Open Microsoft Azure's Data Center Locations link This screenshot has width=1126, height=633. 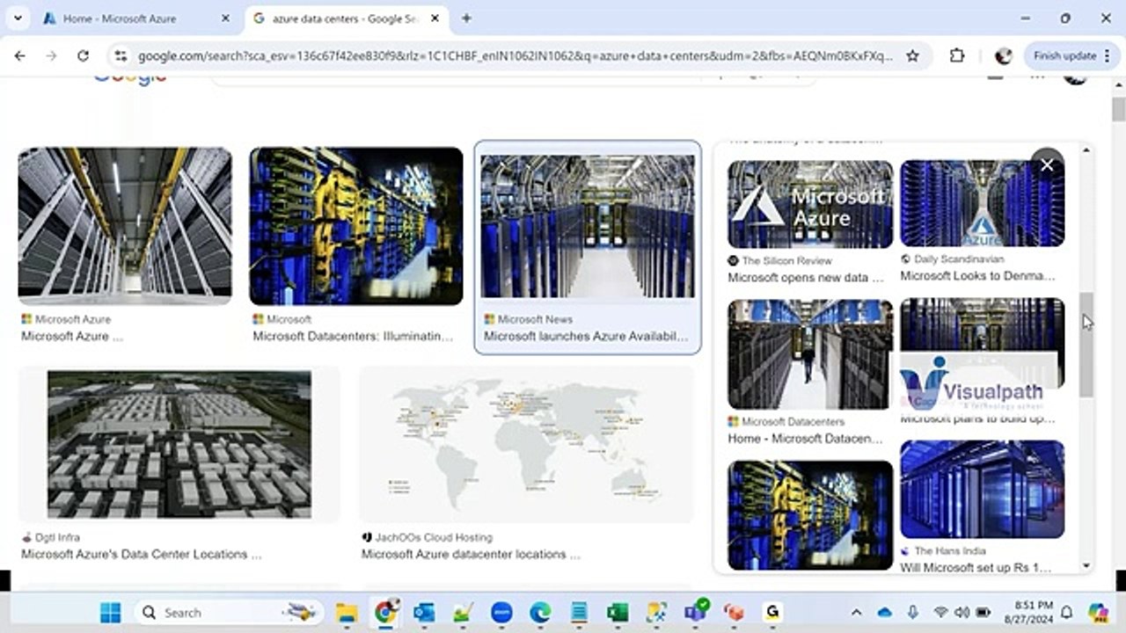(142, 554)
